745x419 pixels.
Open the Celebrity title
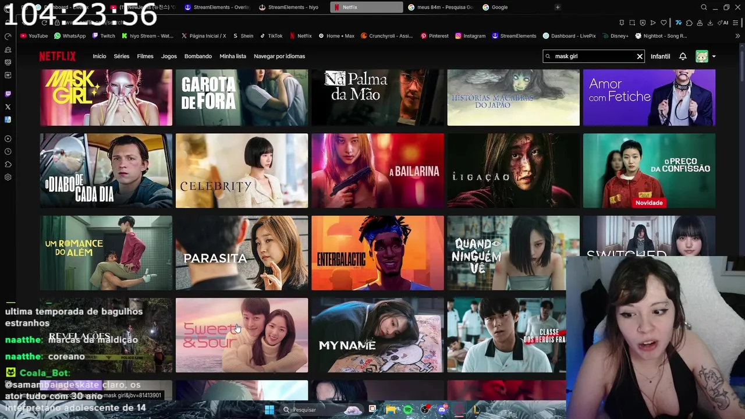tap(242, 171)
